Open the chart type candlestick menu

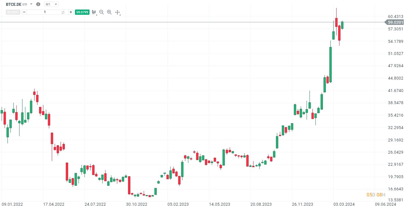pos(94,12)
